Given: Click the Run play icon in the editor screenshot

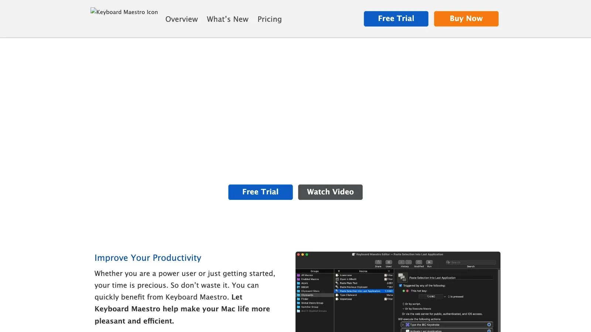Looking at the screenshot, I should [429, 262].
